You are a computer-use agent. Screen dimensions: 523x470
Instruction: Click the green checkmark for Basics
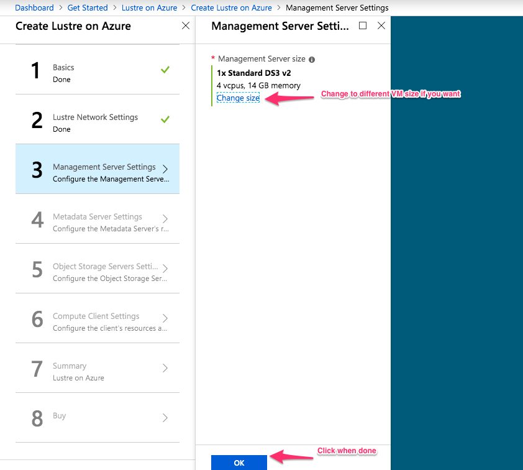click(x=165, y=70)
